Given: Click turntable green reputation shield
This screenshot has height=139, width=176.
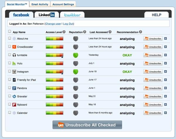Looking at the screenshot, I should 76,55.
